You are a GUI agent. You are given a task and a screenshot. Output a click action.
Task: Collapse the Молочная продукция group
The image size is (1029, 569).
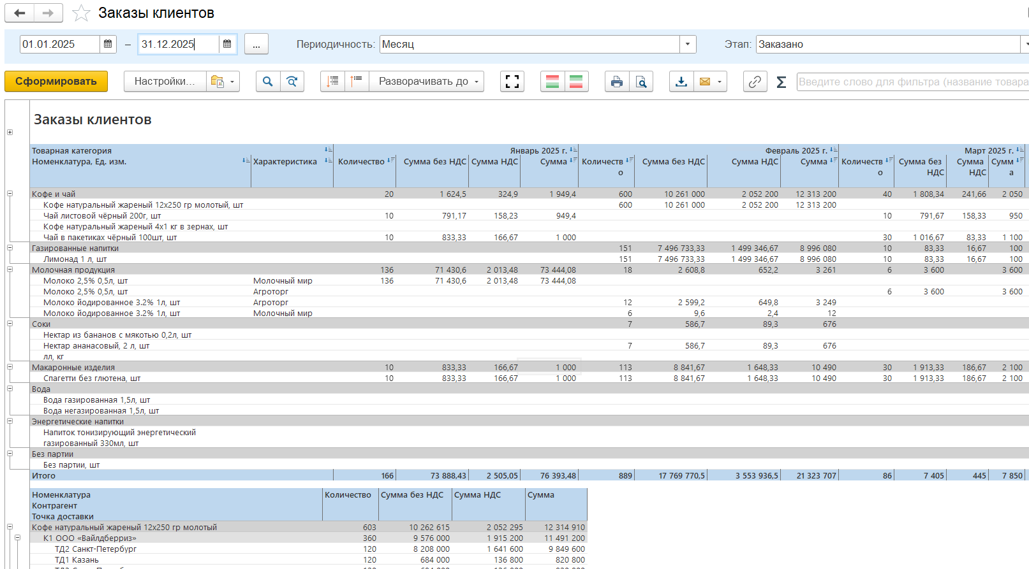click(x=10, y=270)
